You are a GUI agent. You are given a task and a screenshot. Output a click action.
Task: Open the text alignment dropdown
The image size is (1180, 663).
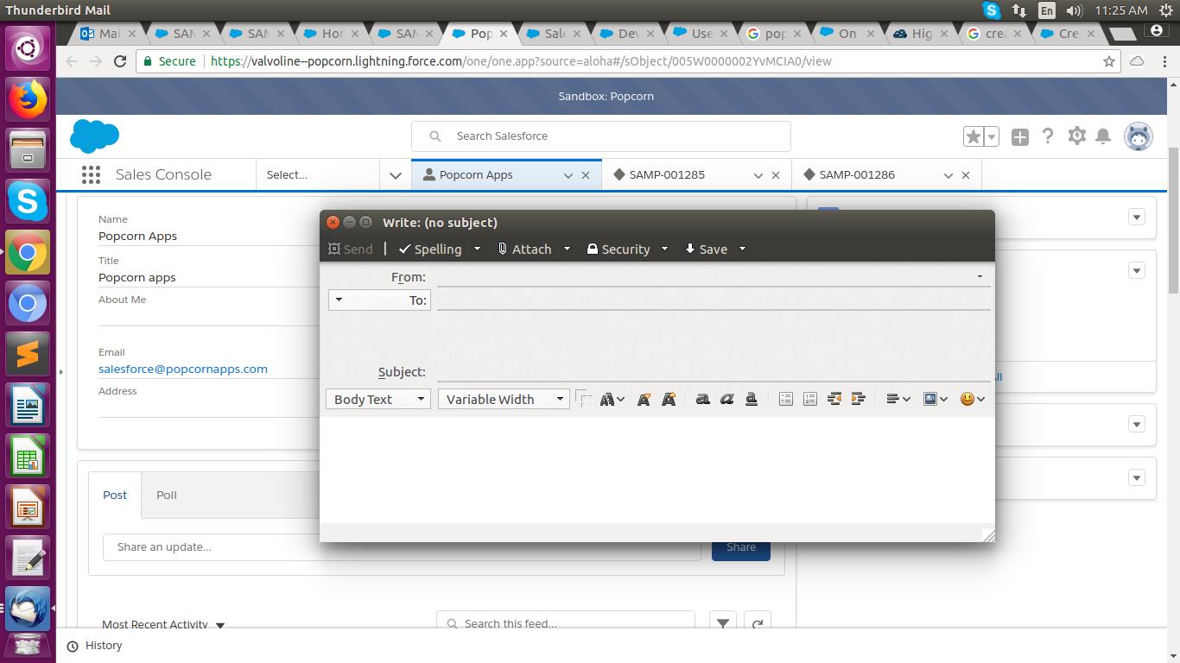[898, 399]
